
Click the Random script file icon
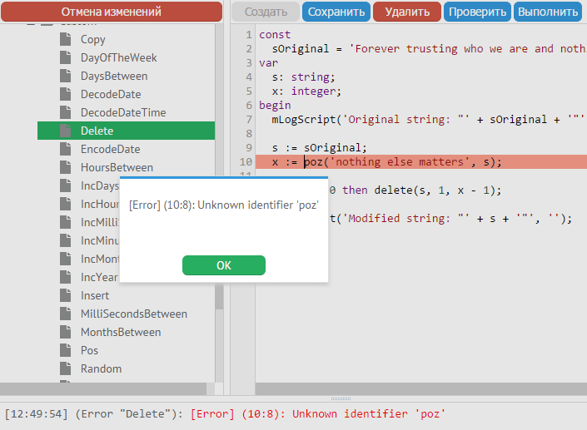tap(66, 369)
